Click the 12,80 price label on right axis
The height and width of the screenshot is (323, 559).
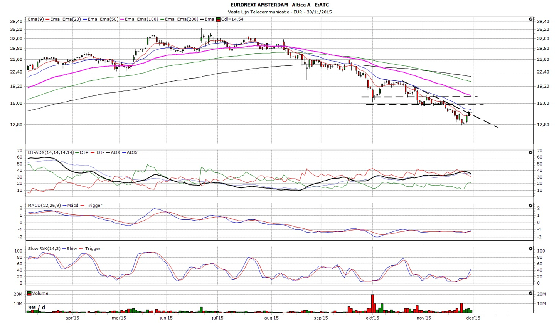coord(543,125)
